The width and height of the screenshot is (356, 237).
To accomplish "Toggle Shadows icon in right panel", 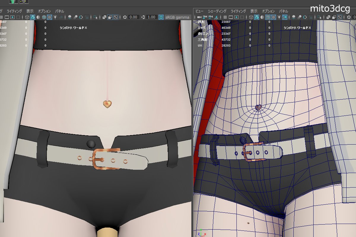I will point(285,17).
